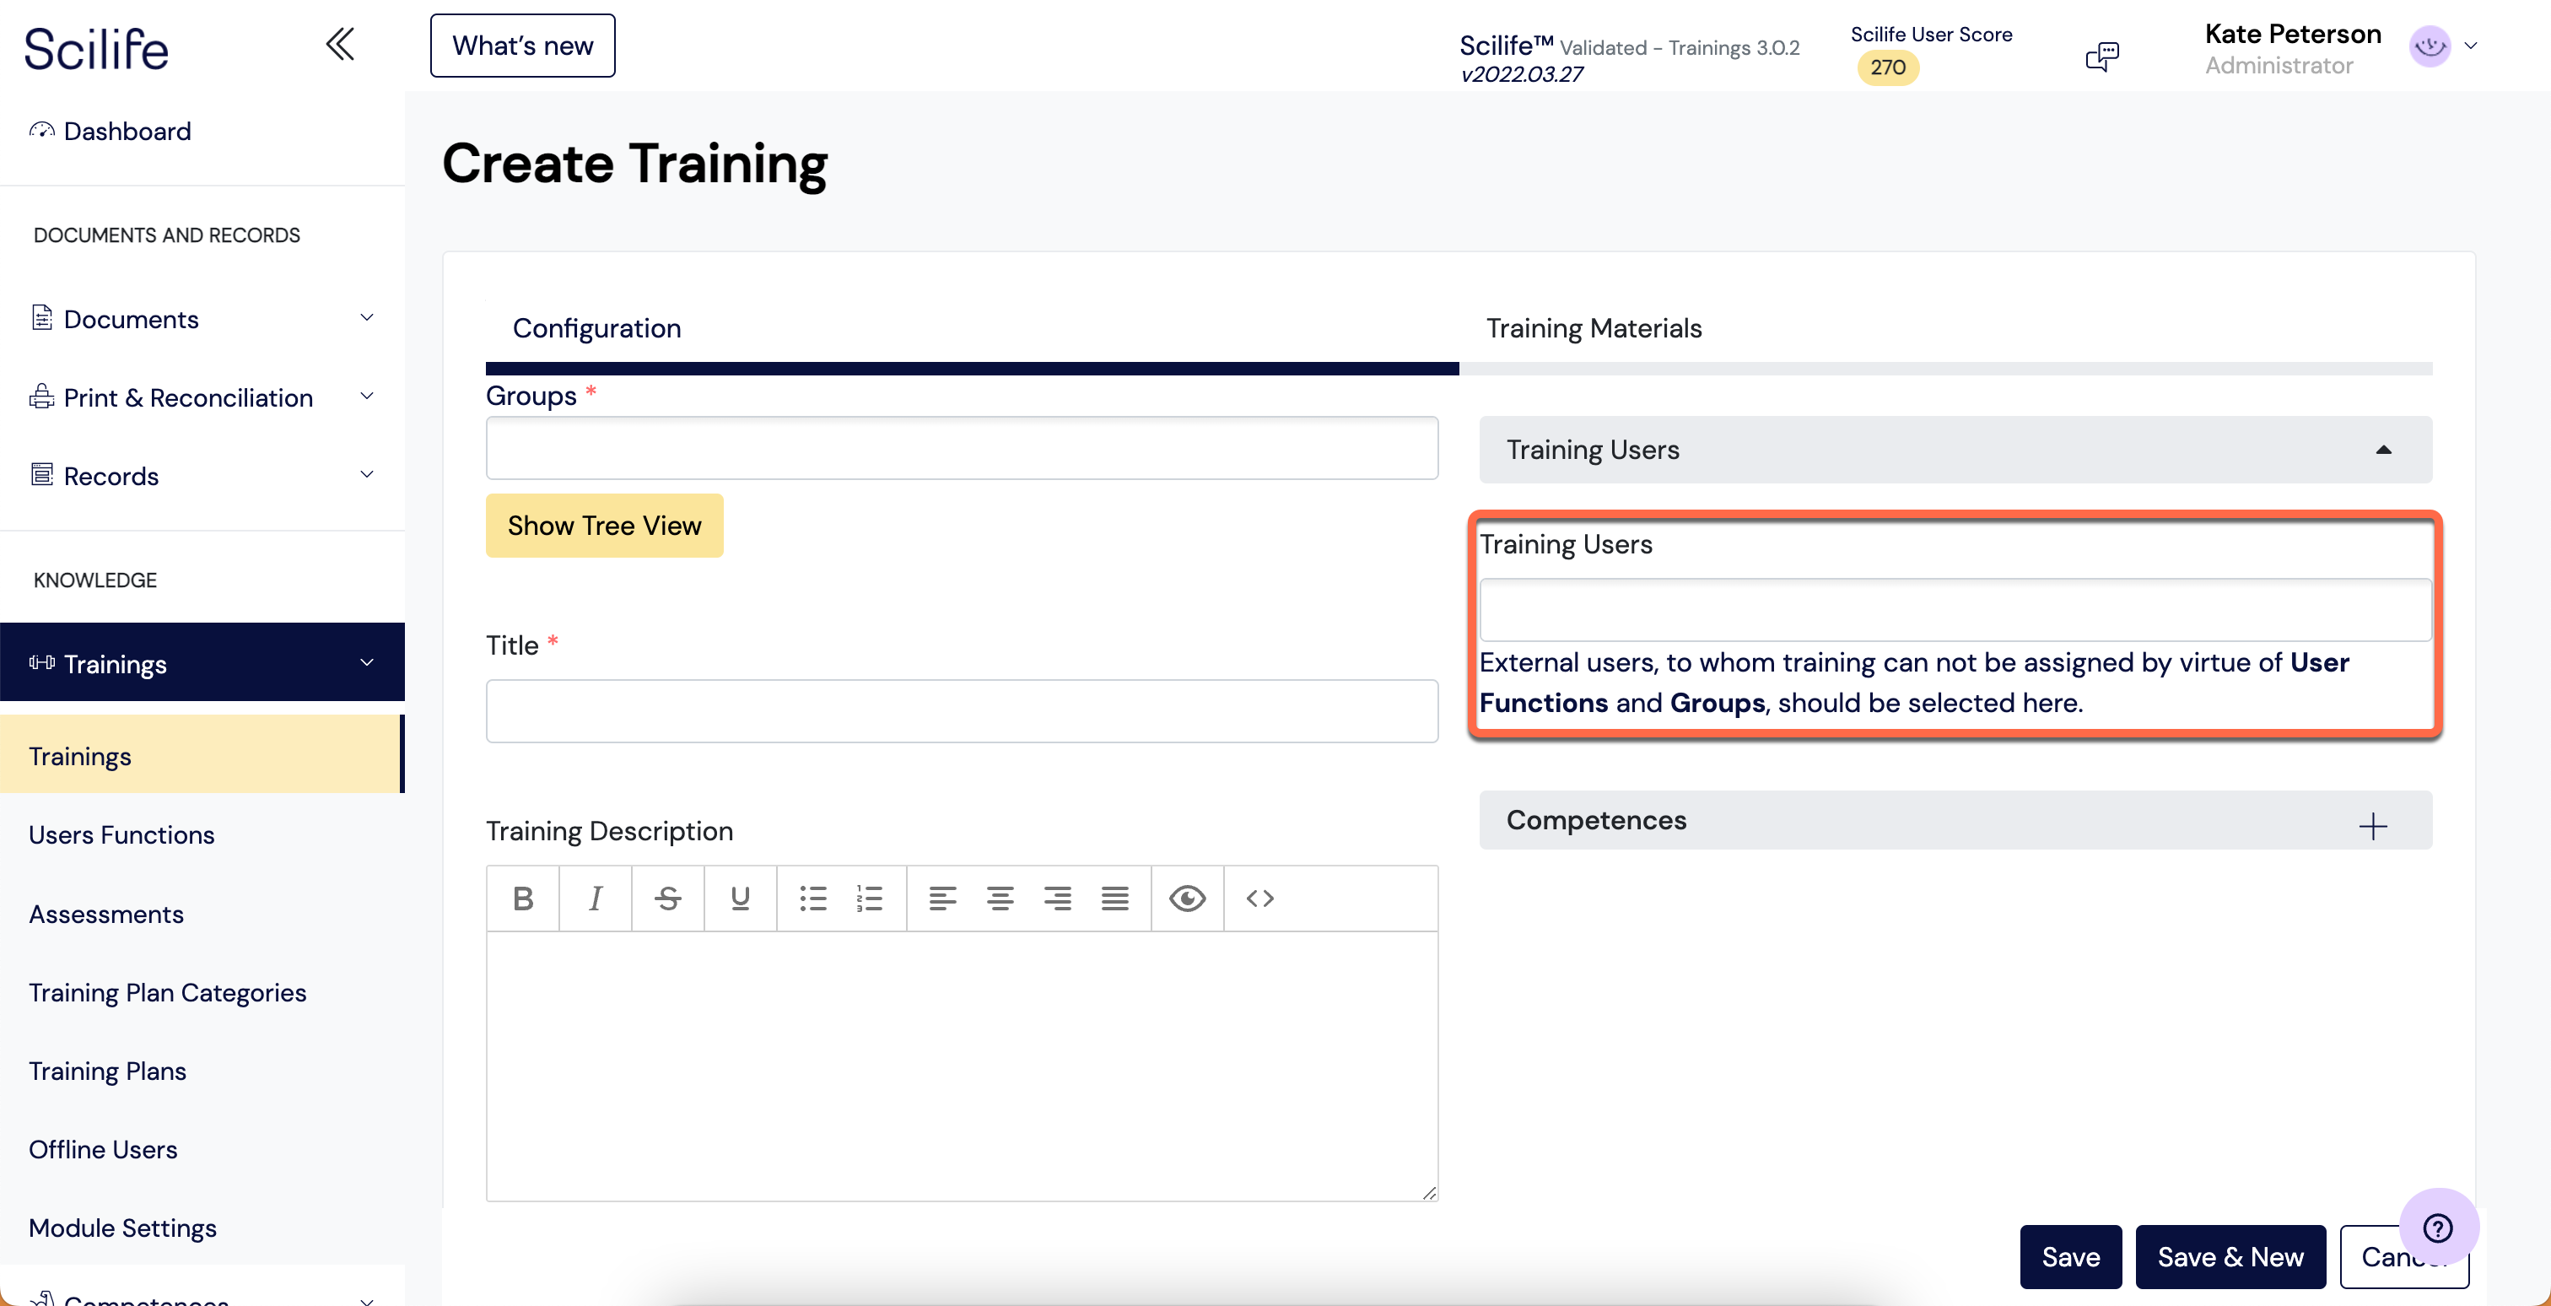This screenshot has width=2551, height=1306.
Task: Open Kate Peterson user menu dropdown
Action: point(2470,46)
